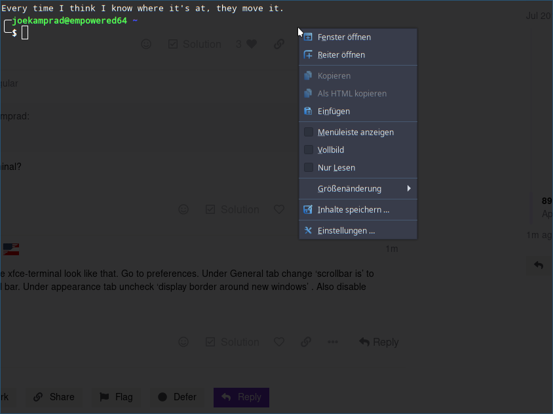
Task: Expand the Größenänderung submenu arrow
Action: (409, 189)
